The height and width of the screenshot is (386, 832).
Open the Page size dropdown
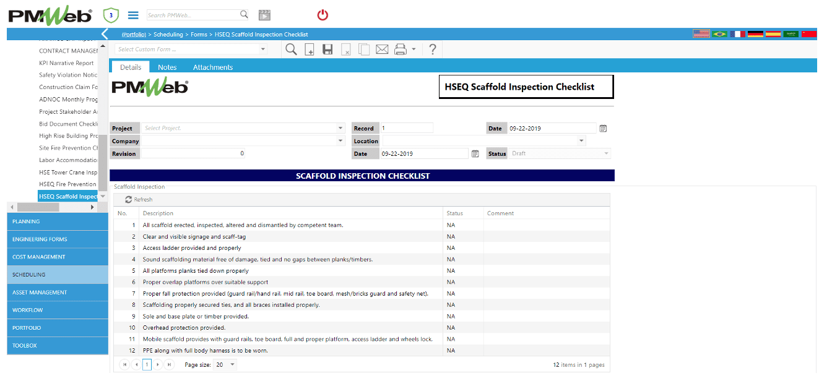coord(225,364)
